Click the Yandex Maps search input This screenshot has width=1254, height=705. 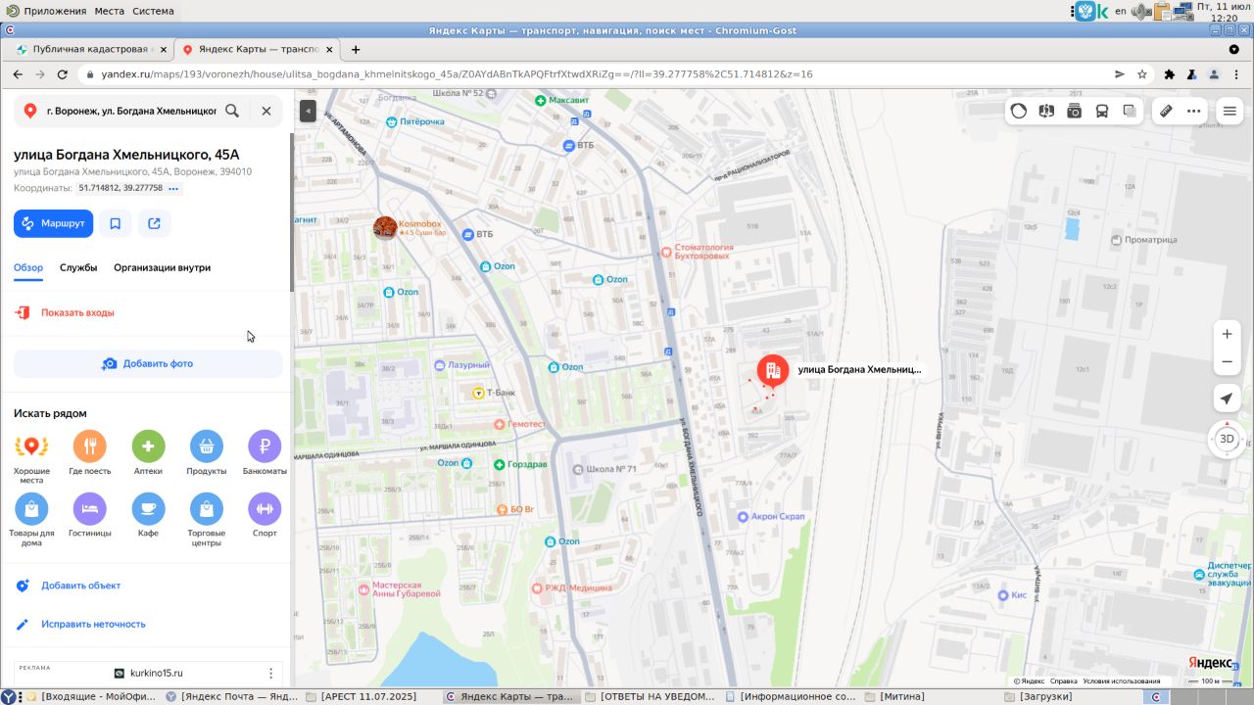pos(131,111)
